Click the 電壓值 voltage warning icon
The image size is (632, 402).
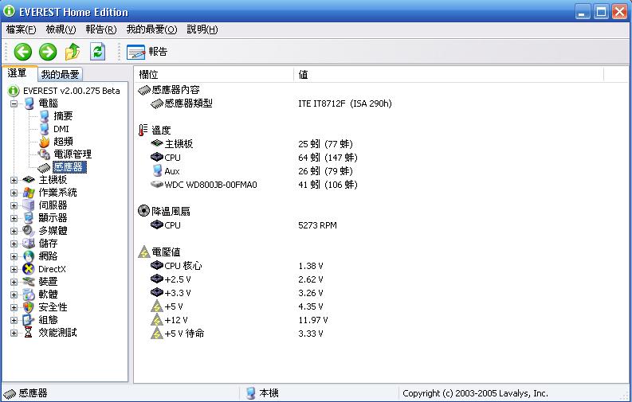tap(144, 252)
